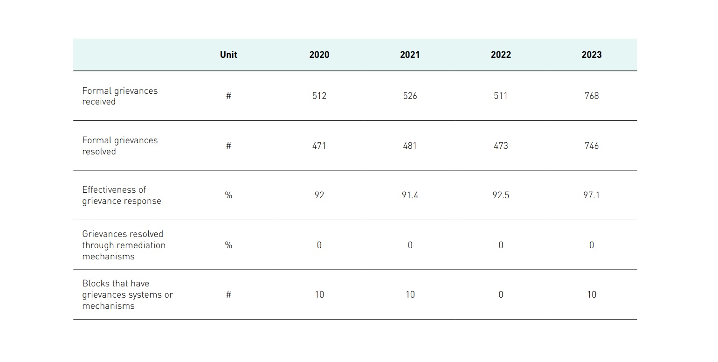
Task: Select the 526 grievances received value
Action: pos(410,96)
